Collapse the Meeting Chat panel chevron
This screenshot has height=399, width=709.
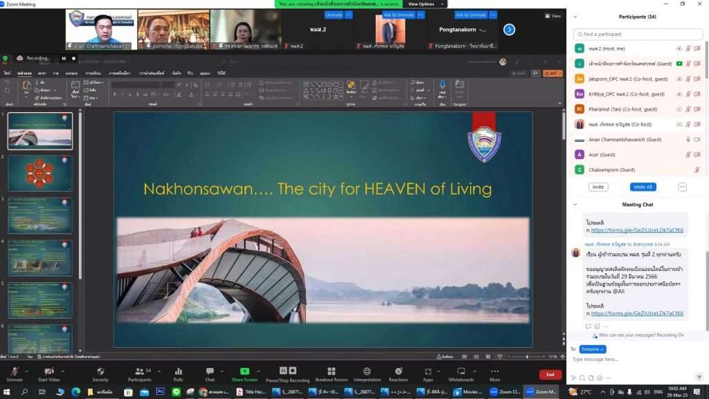click(x=575, y=205)
